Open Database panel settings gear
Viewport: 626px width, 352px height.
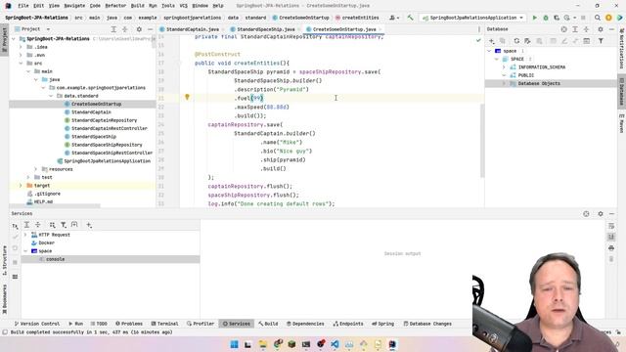click(x=600, y=29)
